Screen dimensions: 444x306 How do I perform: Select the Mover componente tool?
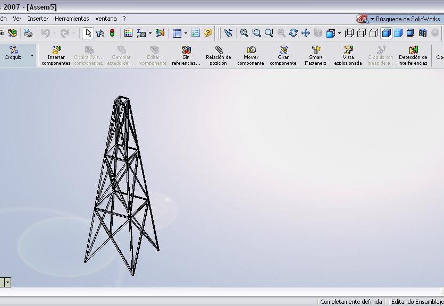(250, 55)
